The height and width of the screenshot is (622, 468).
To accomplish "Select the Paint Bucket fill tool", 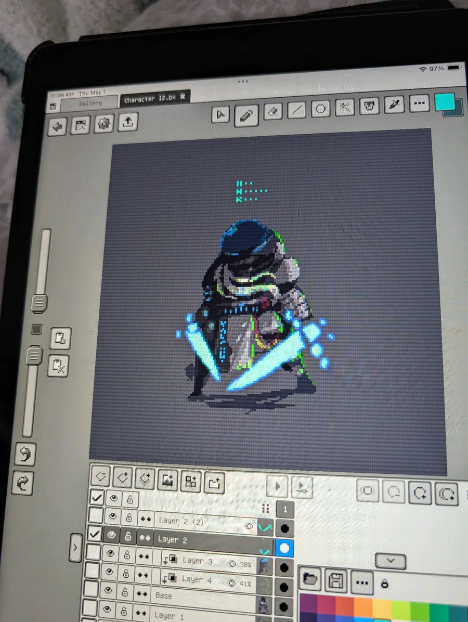I will (x=369, y=106).
